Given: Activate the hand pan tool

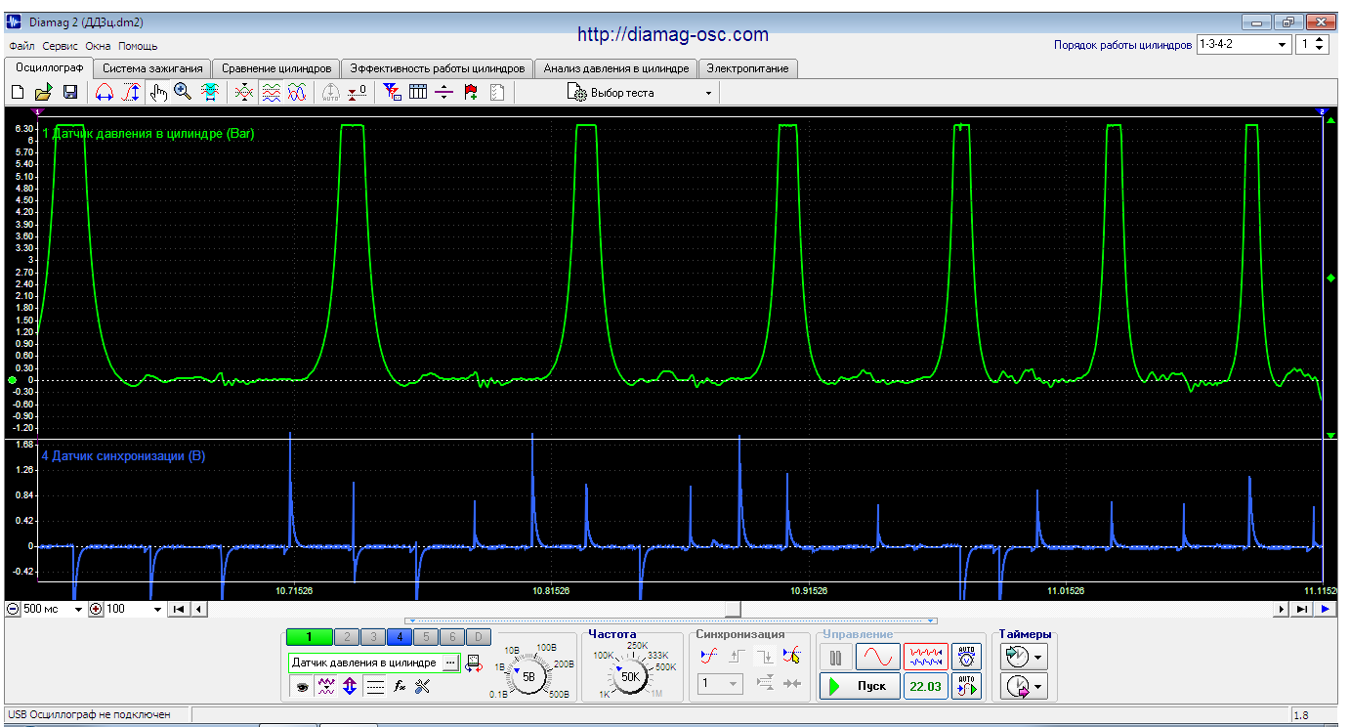Looking at the screenshot, I should (x=159, y=93).
